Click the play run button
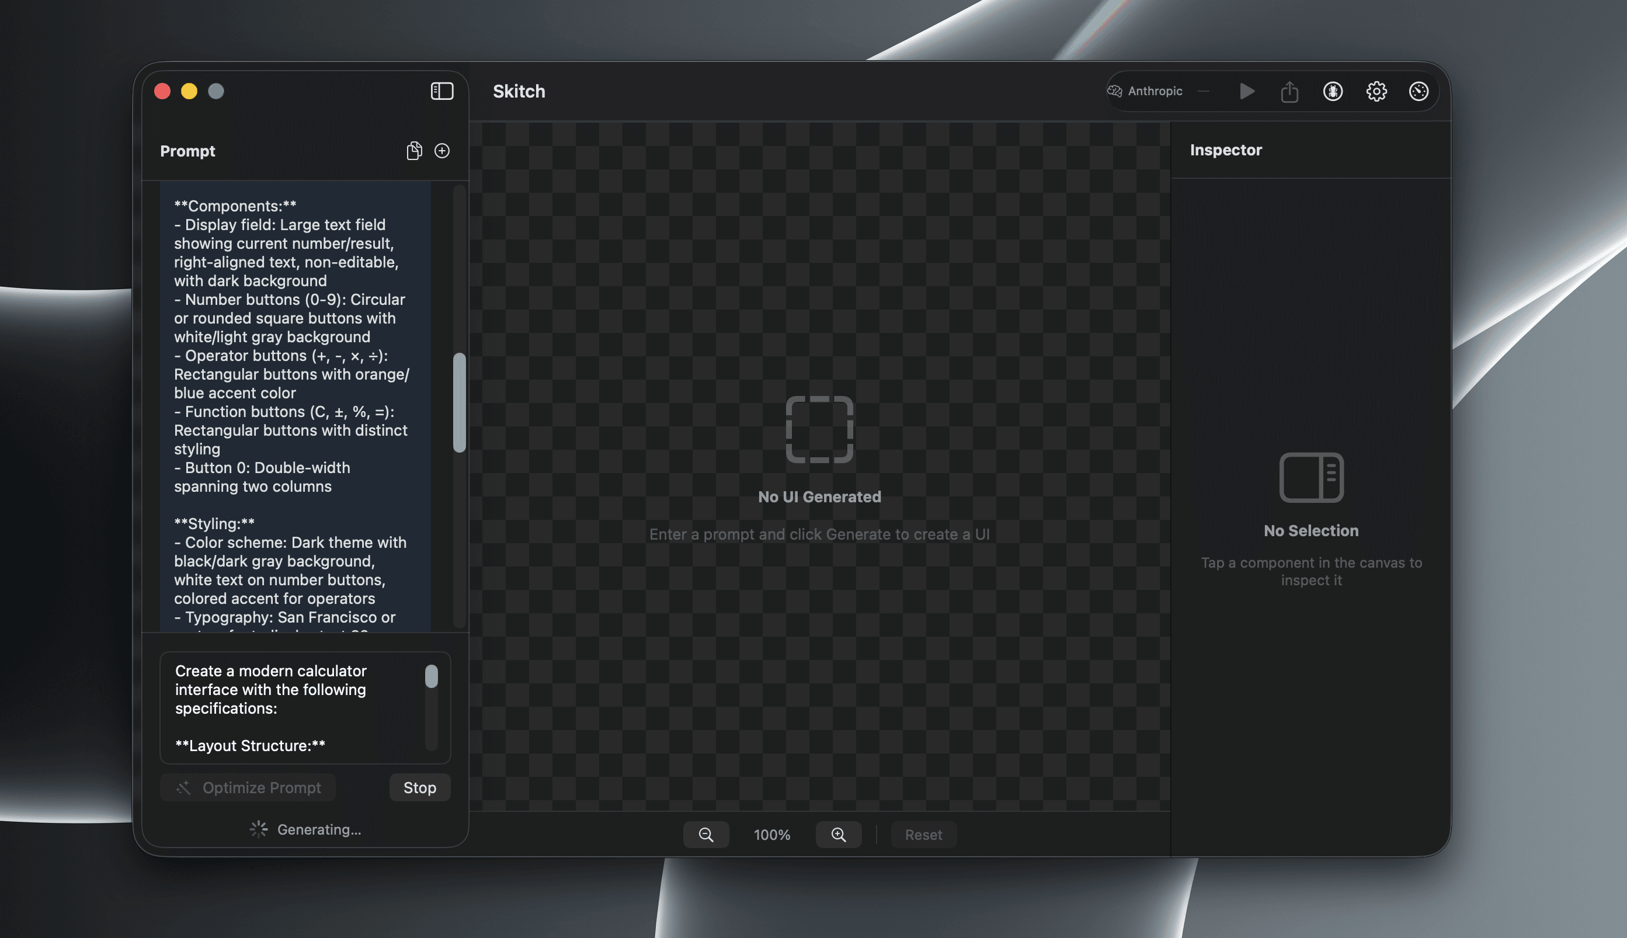 coord(1247,91)
